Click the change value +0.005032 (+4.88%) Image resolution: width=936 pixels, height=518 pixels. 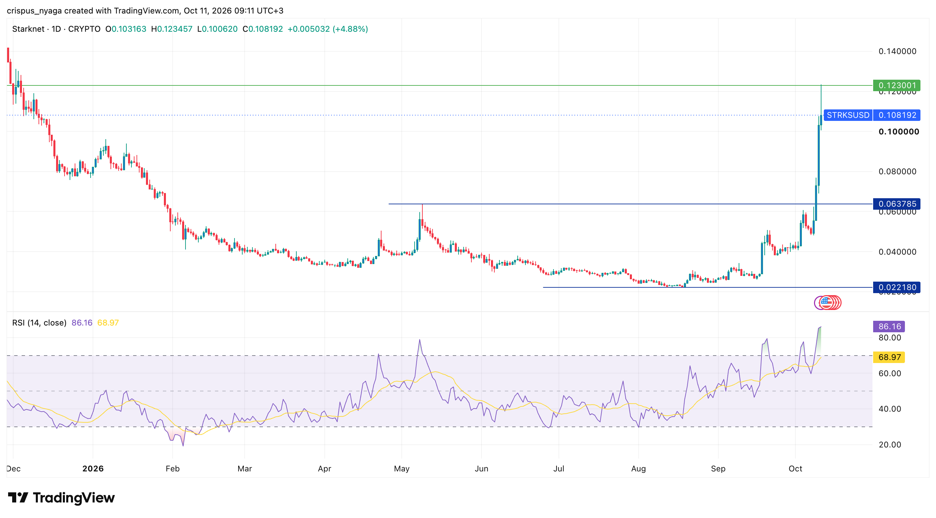328,29
